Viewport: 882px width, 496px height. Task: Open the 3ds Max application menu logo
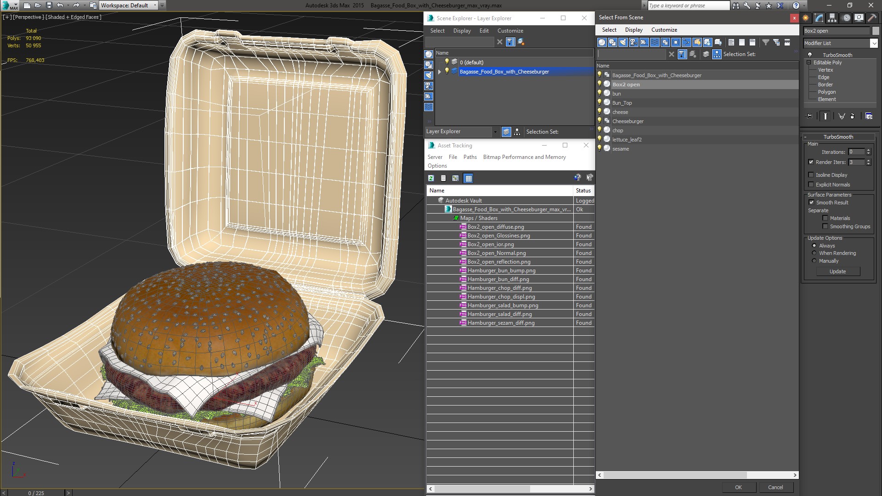(9, 6)
